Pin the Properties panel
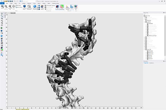166x110 pixels. point(163,61)
